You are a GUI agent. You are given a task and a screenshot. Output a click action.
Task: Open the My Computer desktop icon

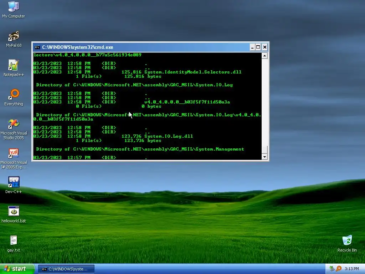pyautogui.click(x=14, y=9)
